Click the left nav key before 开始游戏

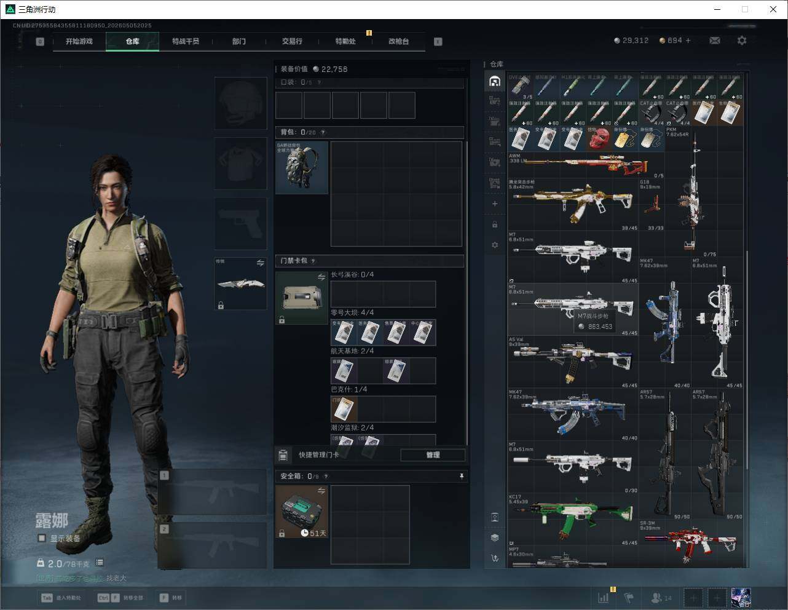tap(40, 41)
